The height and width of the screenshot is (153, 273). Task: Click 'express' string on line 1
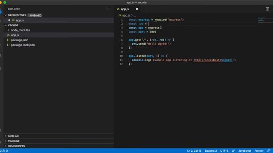pos(175,20)
